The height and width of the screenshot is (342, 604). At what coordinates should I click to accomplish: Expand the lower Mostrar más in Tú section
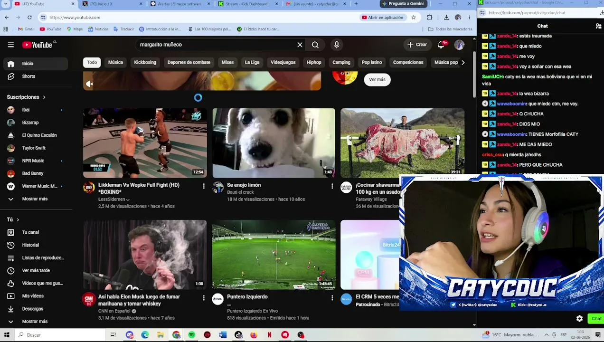point(36,322)
